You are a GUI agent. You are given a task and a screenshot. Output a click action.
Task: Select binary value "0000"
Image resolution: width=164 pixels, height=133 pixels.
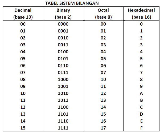pyautogui.click(x=63, y=24)
